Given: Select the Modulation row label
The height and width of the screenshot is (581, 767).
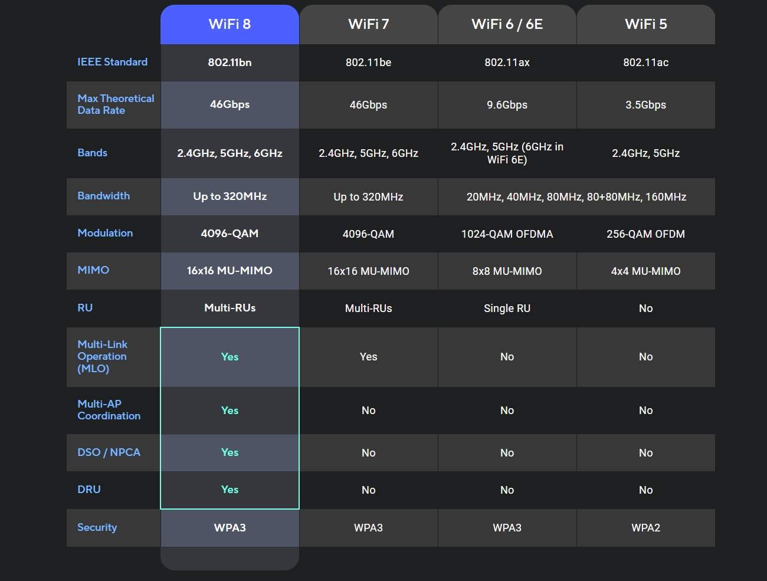Looking at the screenshot, I should tap(105, 233).
